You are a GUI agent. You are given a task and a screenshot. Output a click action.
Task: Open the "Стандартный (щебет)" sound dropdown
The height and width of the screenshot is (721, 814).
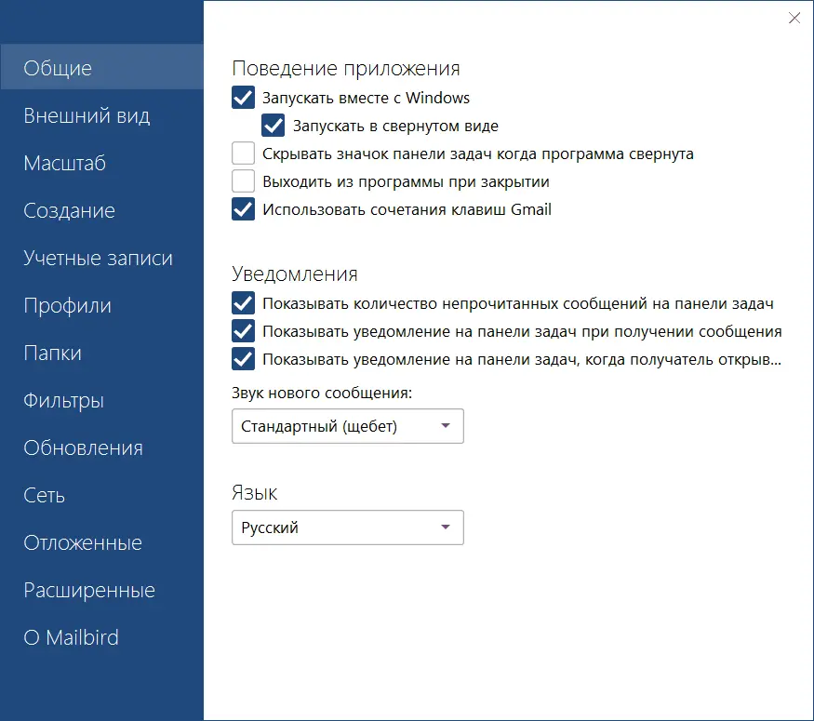[347, 426]
